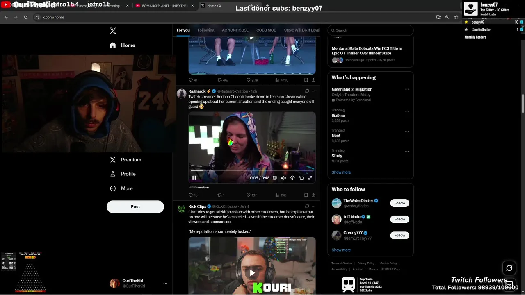Bookmark this page with the star icon
The image size is (525, 295).
(x=456, y=17)
